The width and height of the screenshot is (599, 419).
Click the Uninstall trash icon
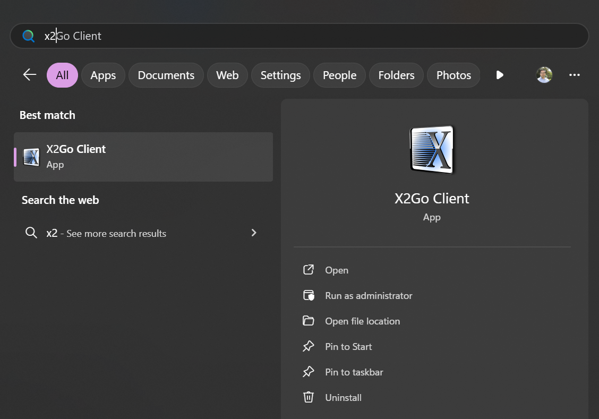309,397
